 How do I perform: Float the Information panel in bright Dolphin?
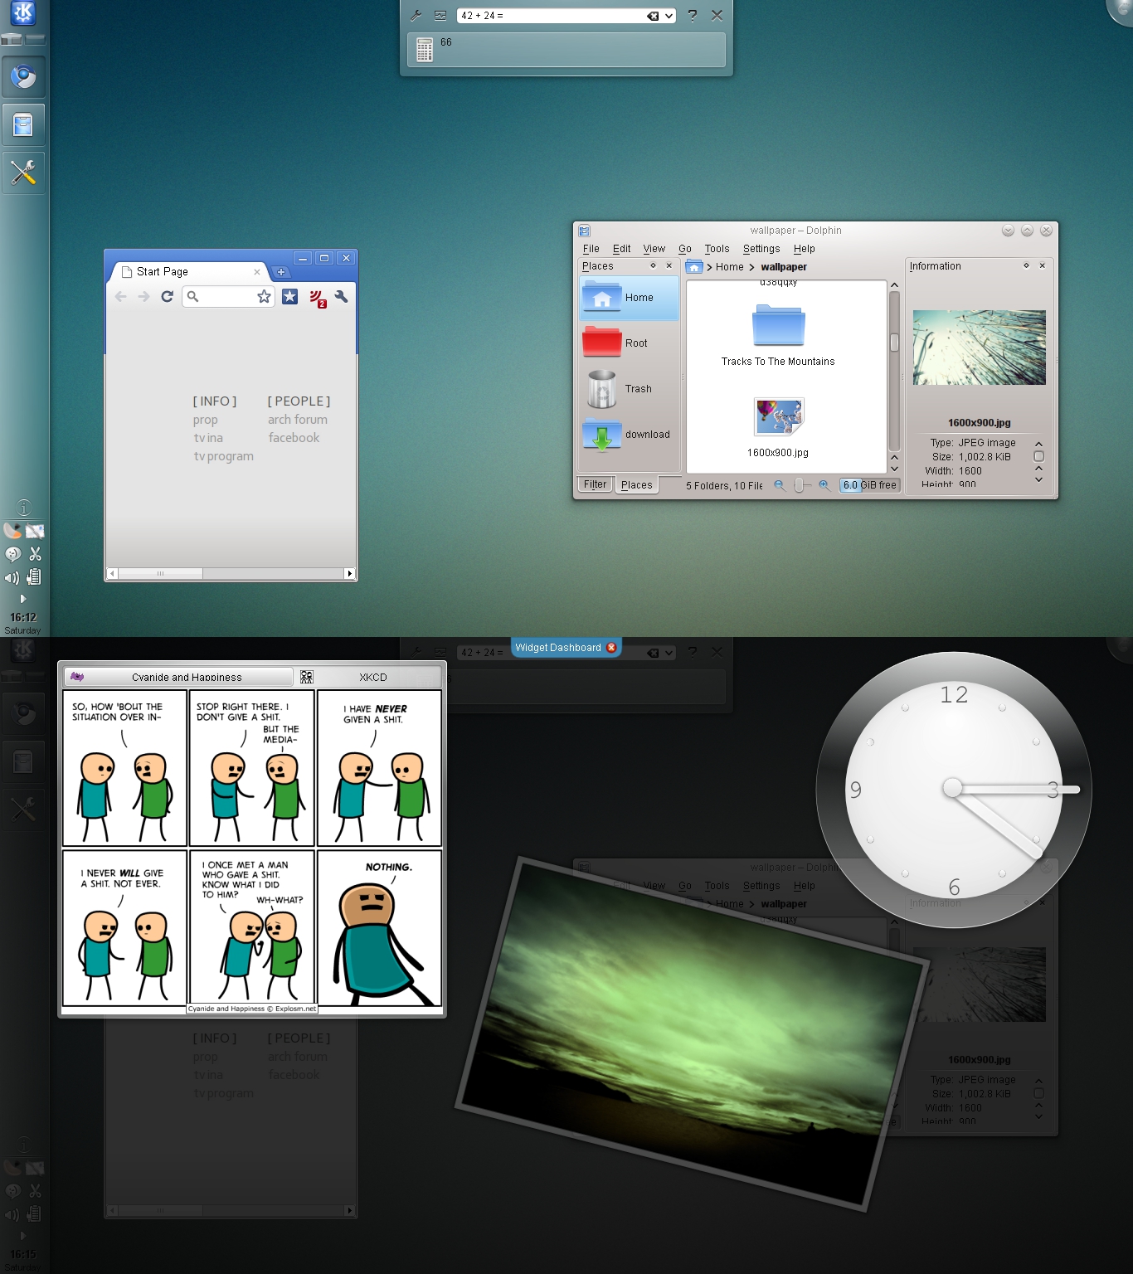coord(1026,266)
